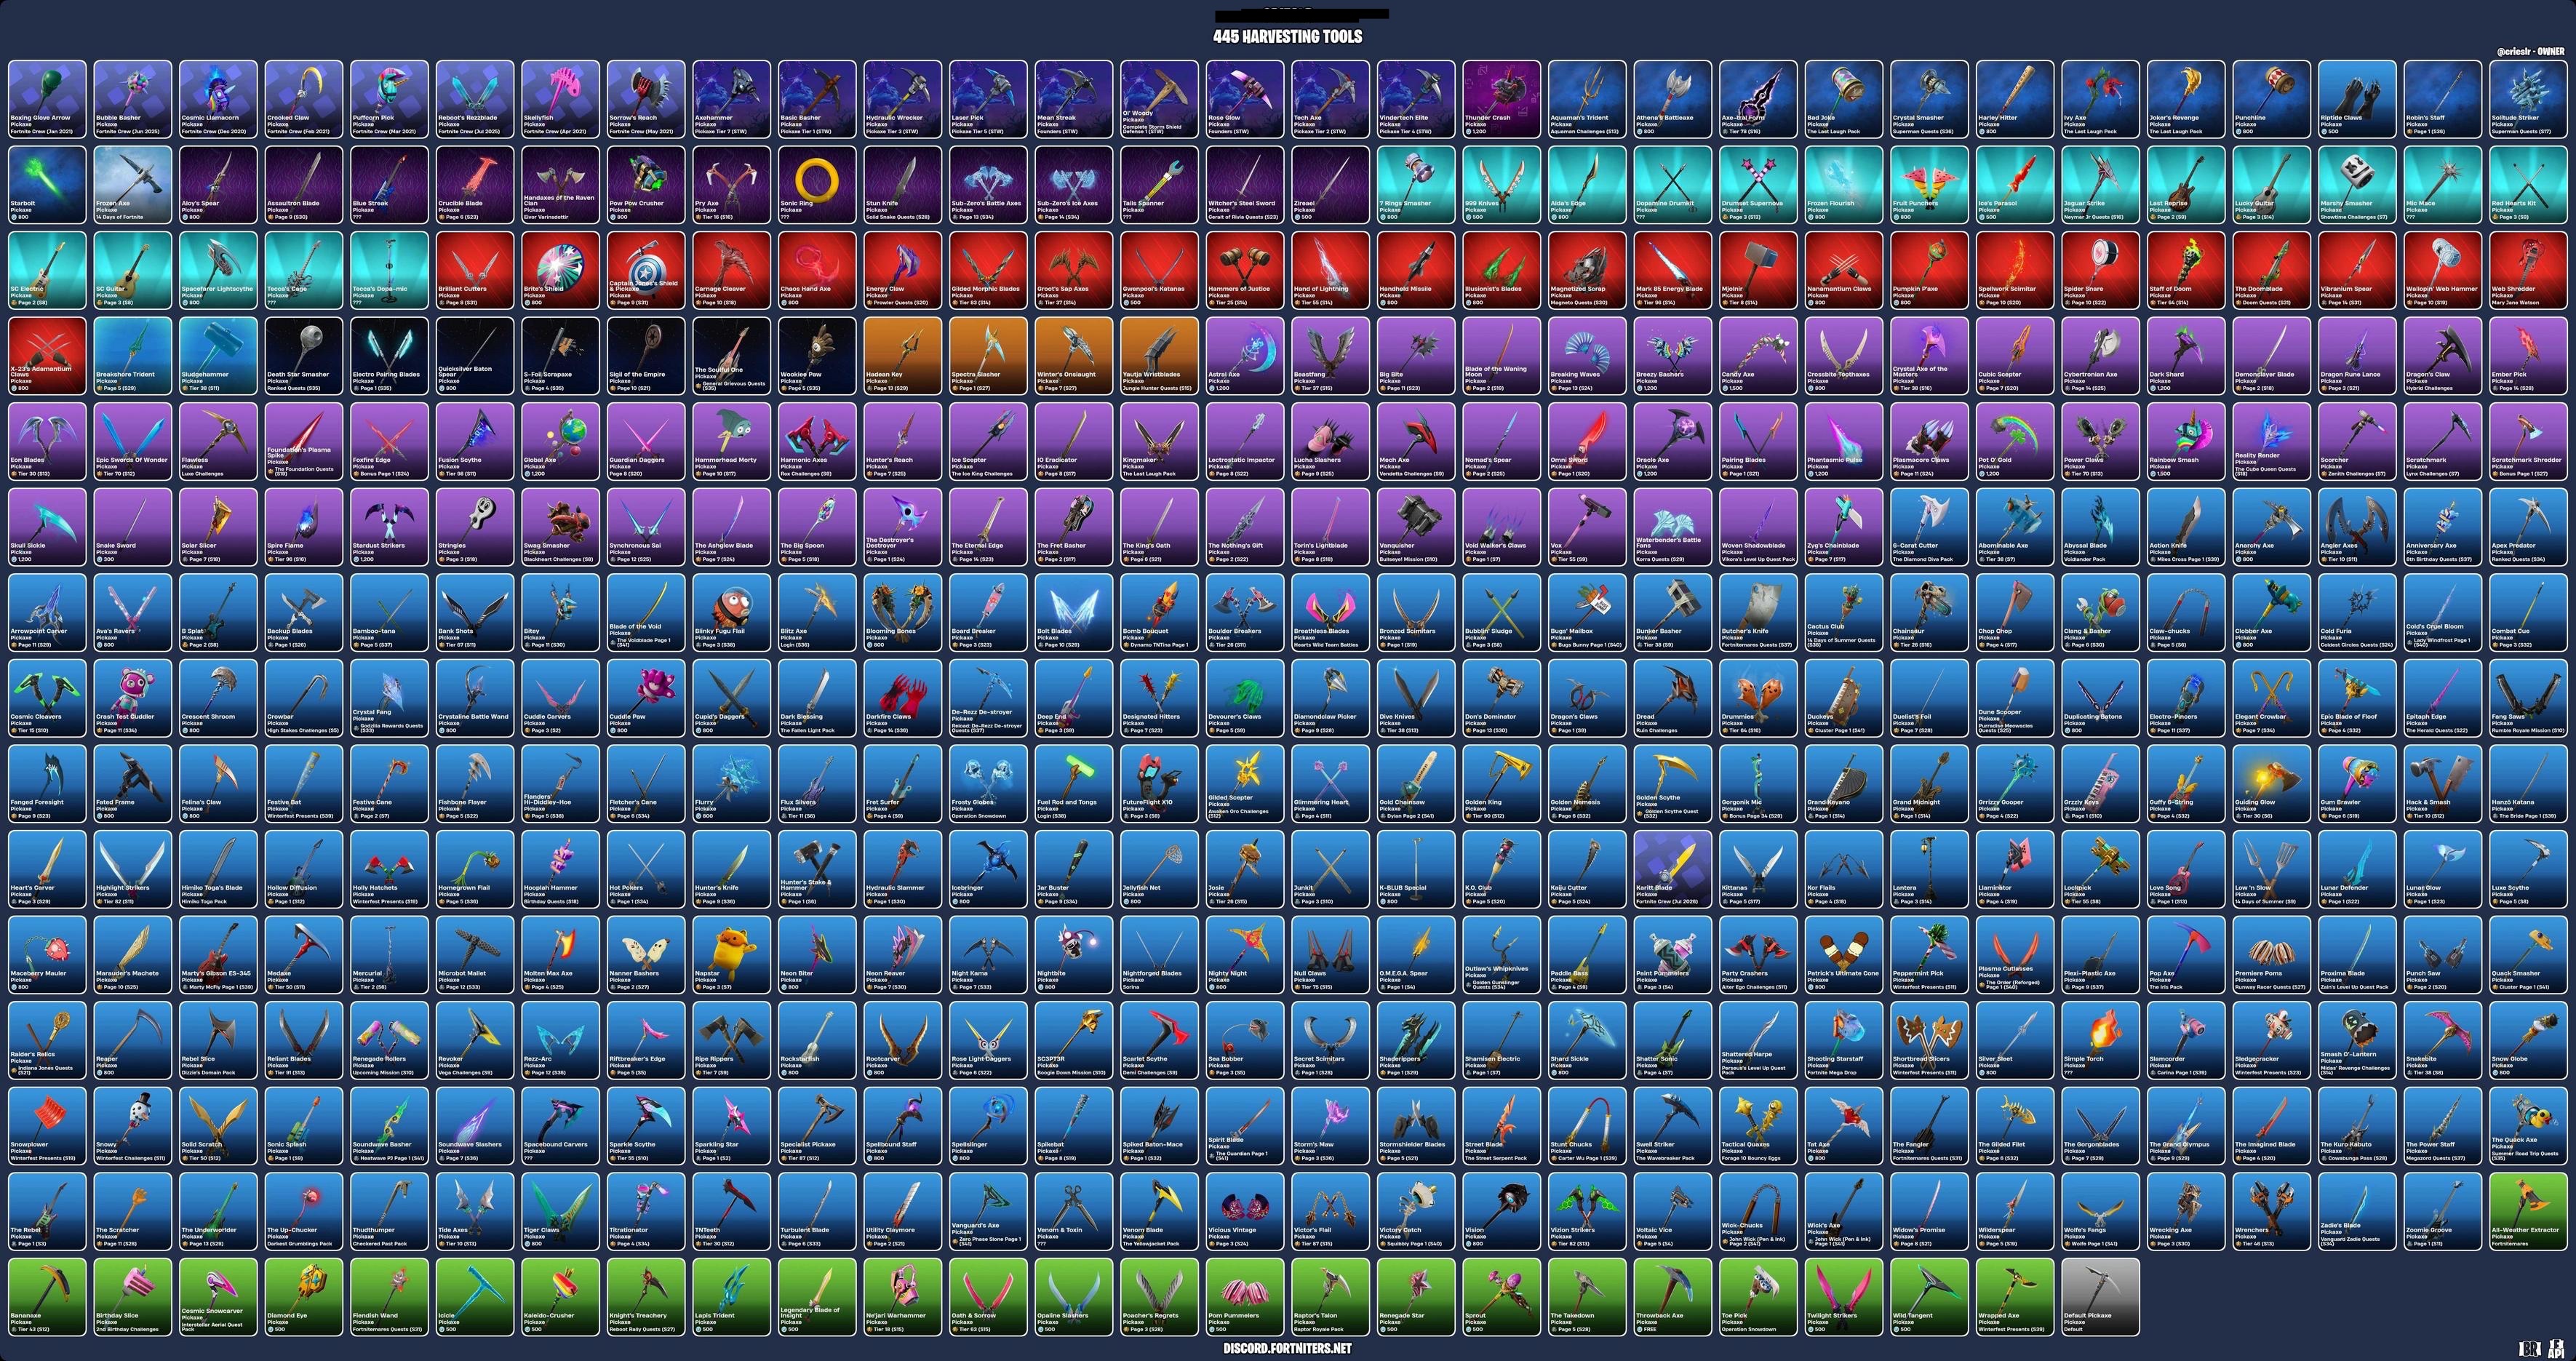Select the Astral Axe card
The image size is (2576, 1361).
(1244, 355)
